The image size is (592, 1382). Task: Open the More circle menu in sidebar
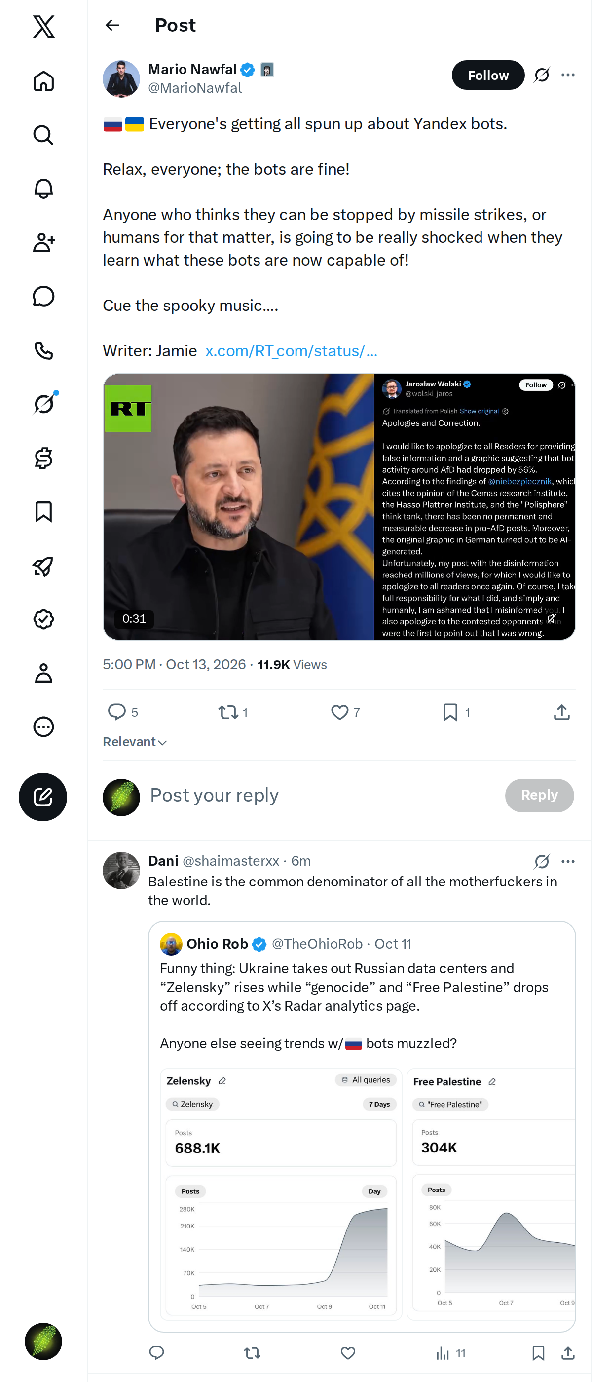coord(43,727)
